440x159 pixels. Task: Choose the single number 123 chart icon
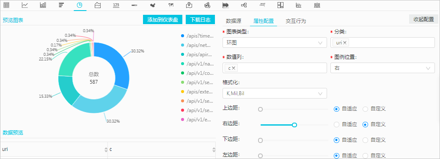coord(116,5)
